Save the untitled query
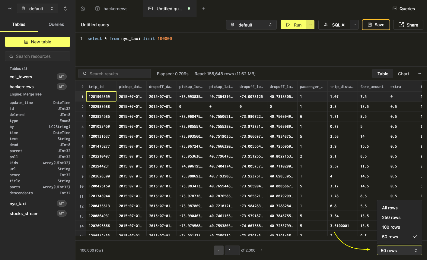This screenshot has width=427, height=260. [x=376, y=24]
